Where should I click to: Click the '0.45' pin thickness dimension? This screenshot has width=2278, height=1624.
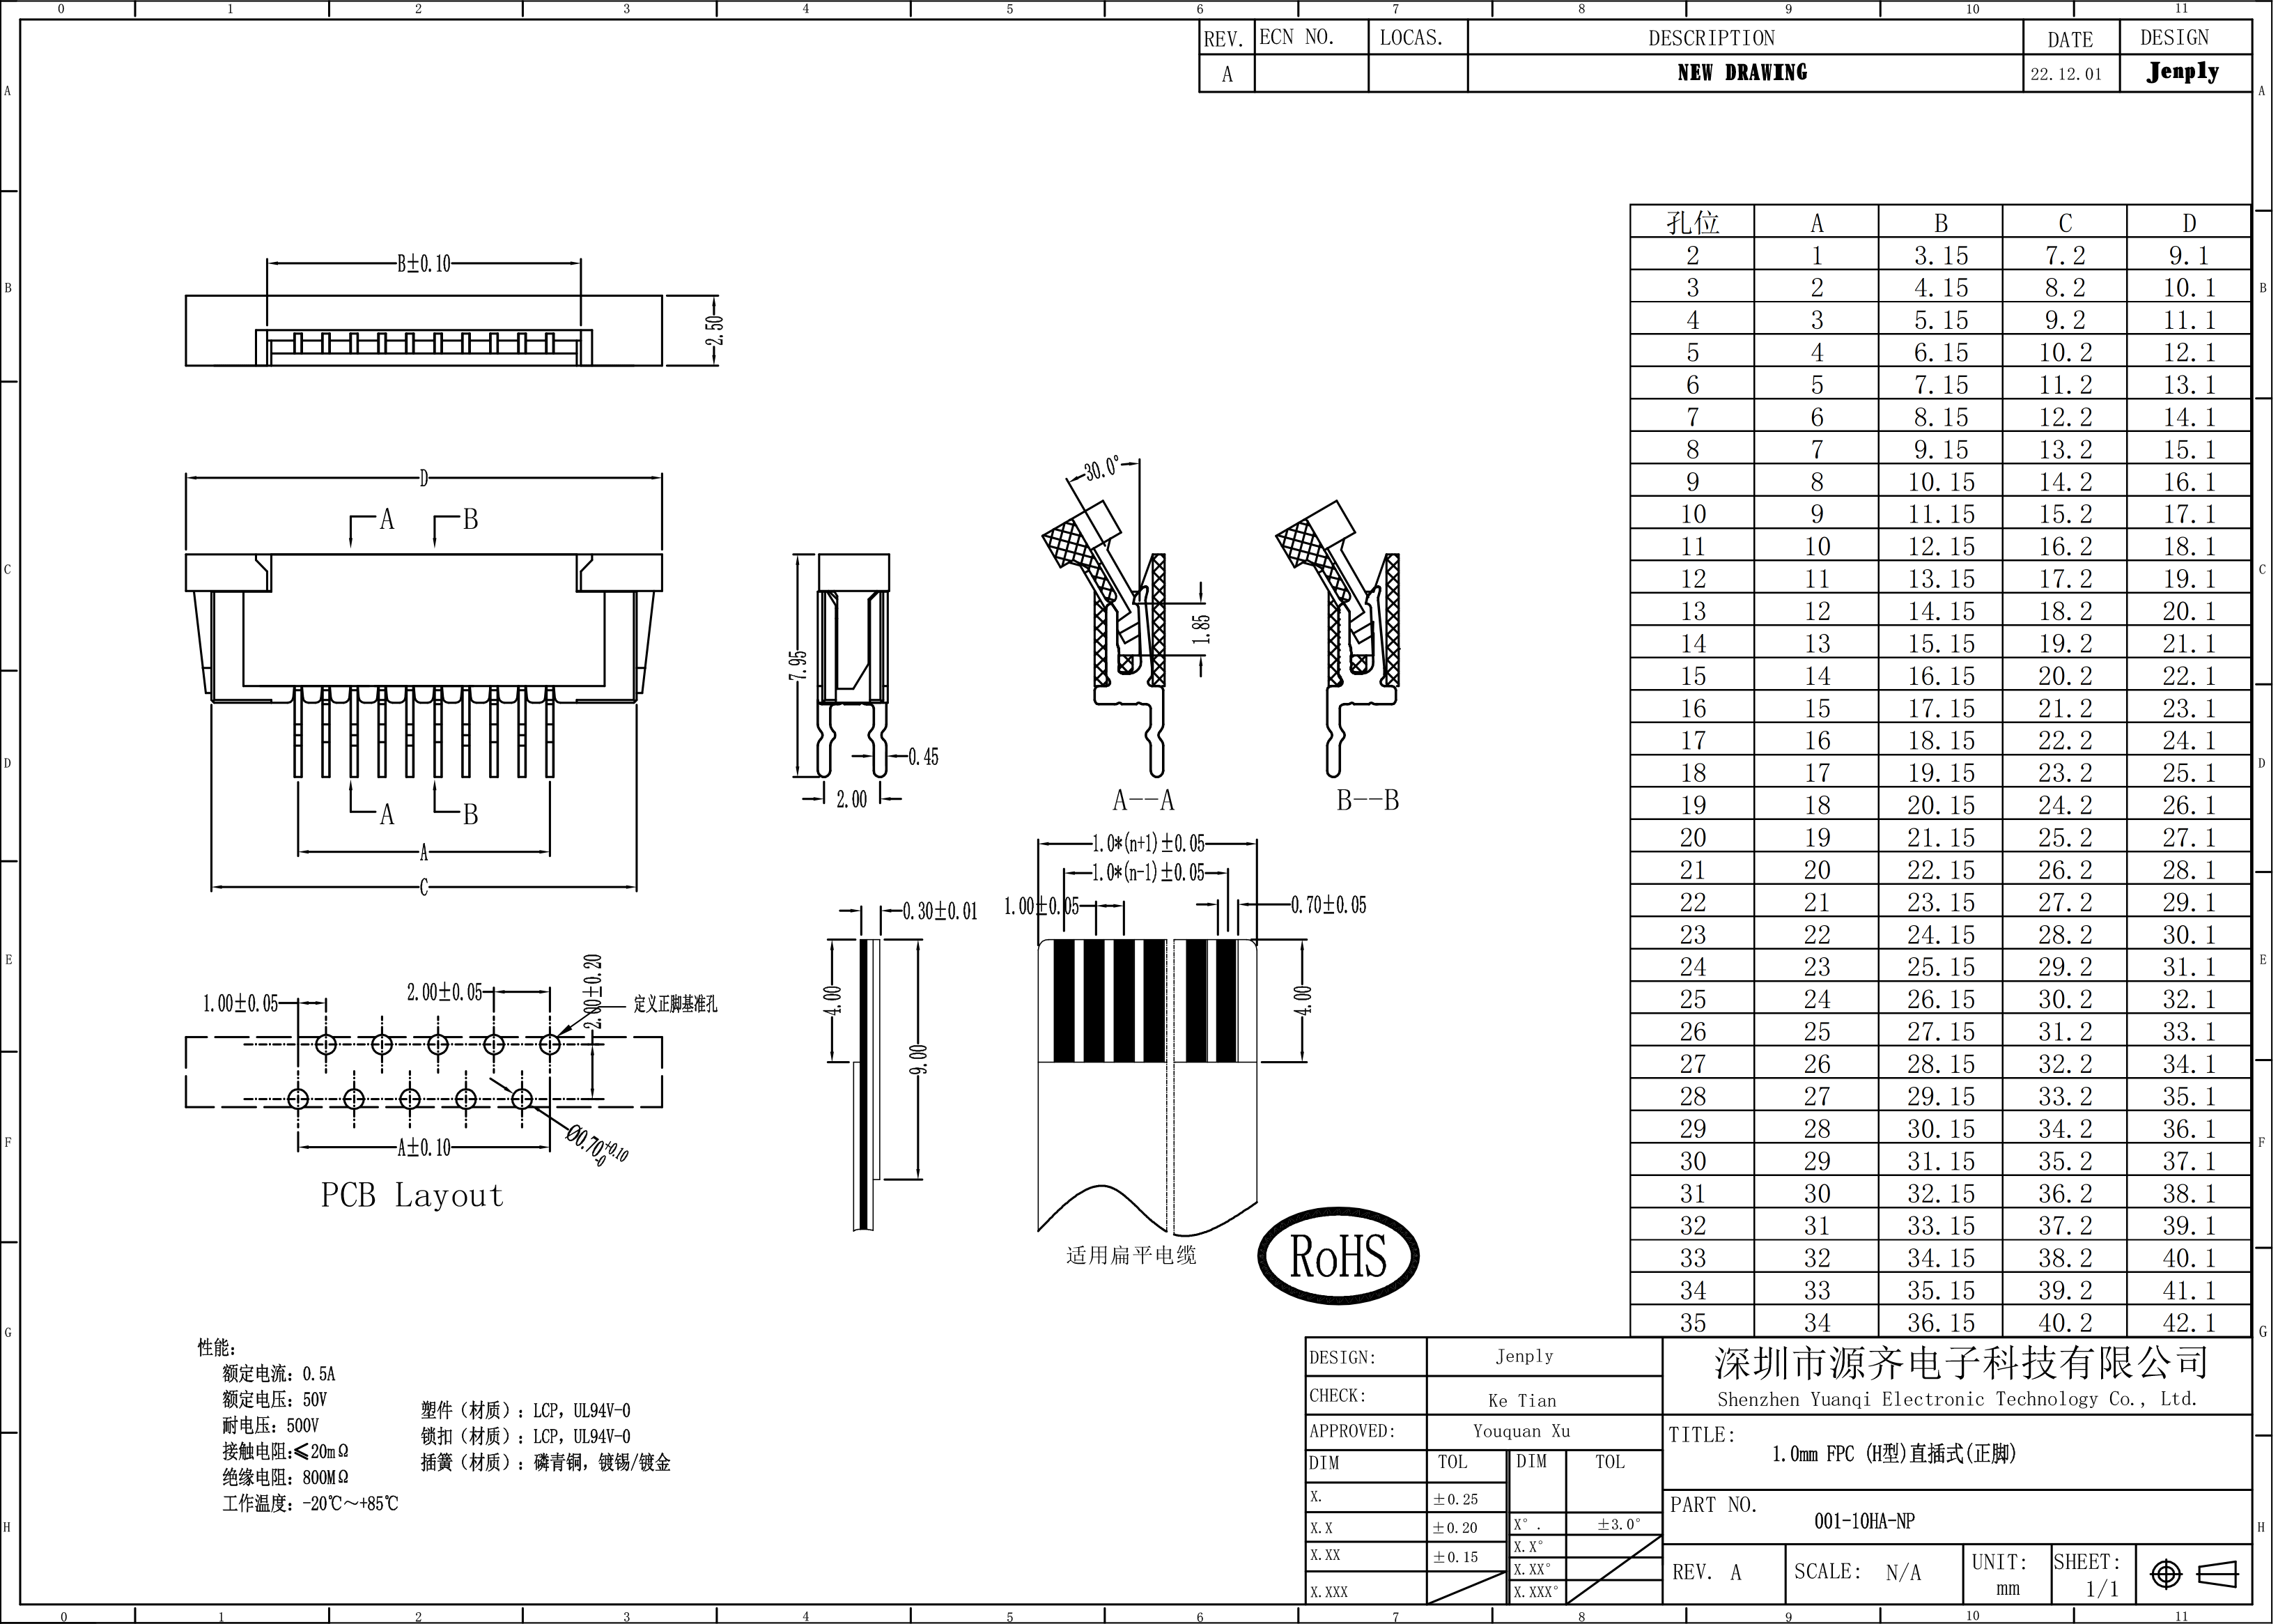[923, 757]
